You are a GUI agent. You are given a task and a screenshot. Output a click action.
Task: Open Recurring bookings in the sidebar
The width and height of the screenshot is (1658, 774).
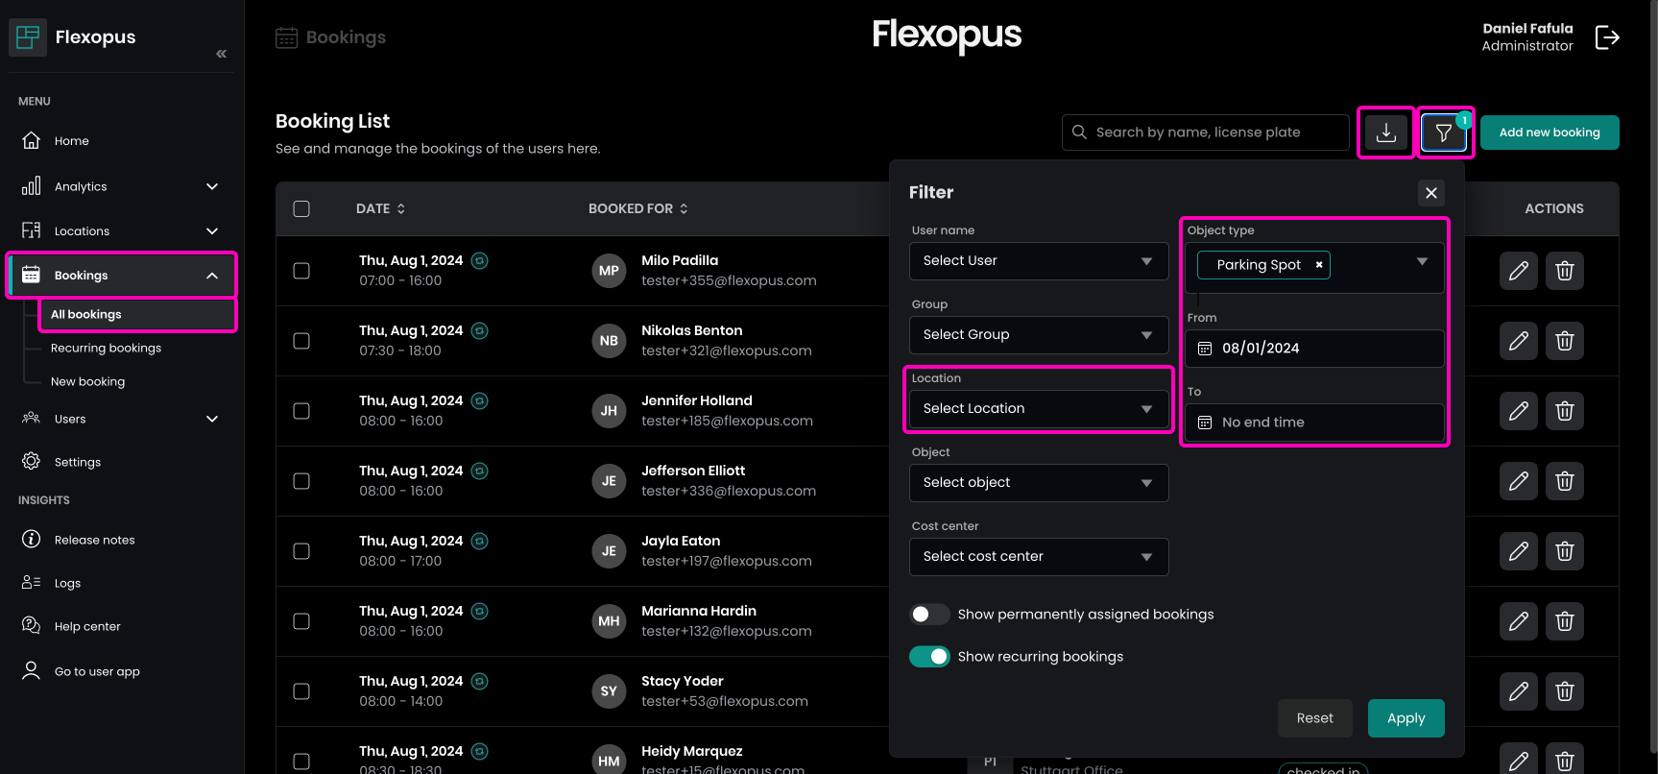[106, 349]
